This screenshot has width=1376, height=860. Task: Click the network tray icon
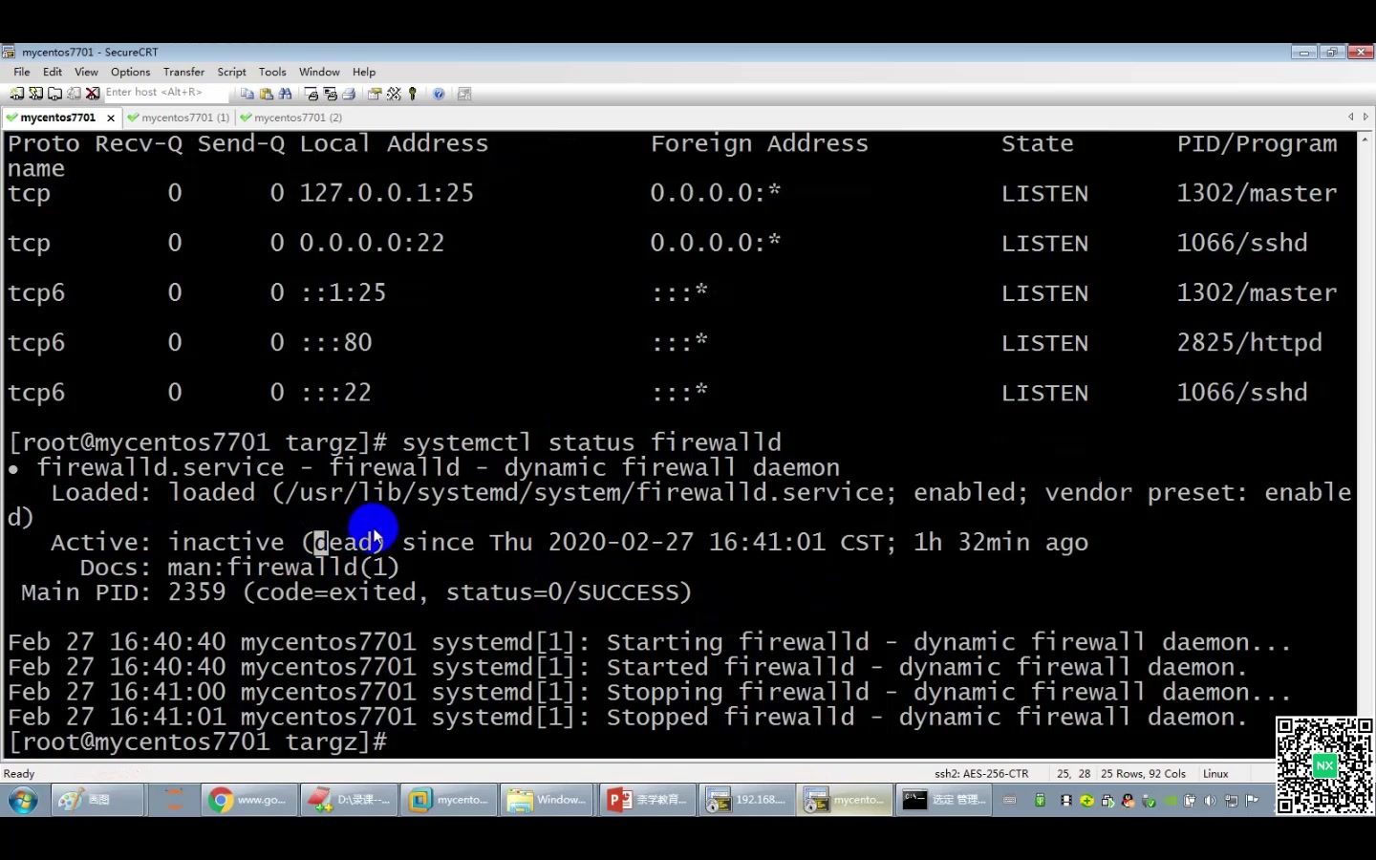pos(1232,801)
